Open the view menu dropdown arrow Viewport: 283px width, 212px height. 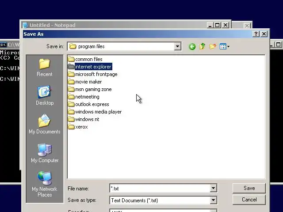click(x=228, y=47)
